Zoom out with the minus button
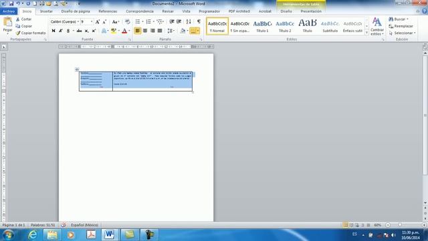The height and width of the screenshot is (241, 428). click(388, 225)
